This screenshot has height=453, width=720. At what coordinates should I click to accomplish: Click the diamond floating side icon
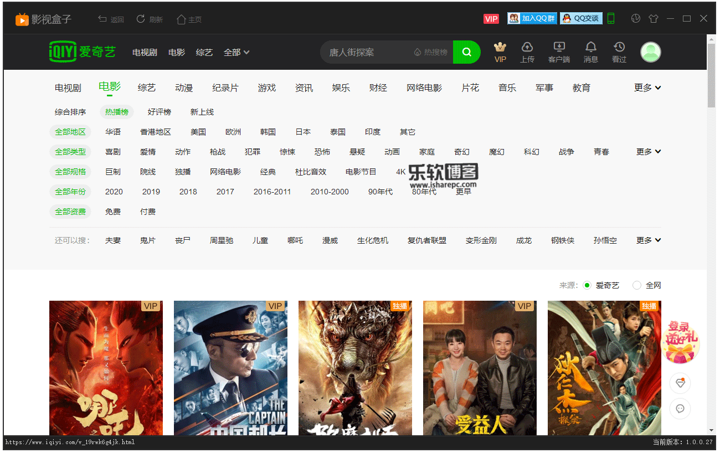pos(680,383)
